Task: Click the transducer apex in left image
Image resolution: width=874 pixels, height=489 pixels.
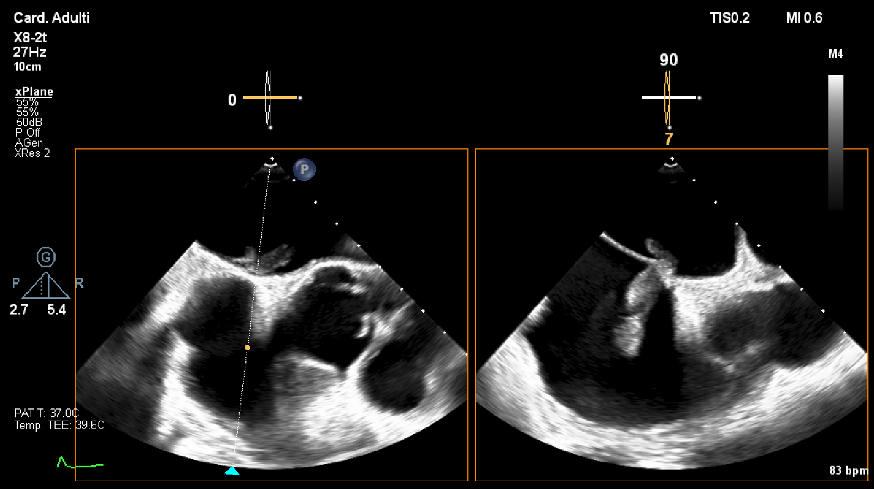Action: [271, 163]
